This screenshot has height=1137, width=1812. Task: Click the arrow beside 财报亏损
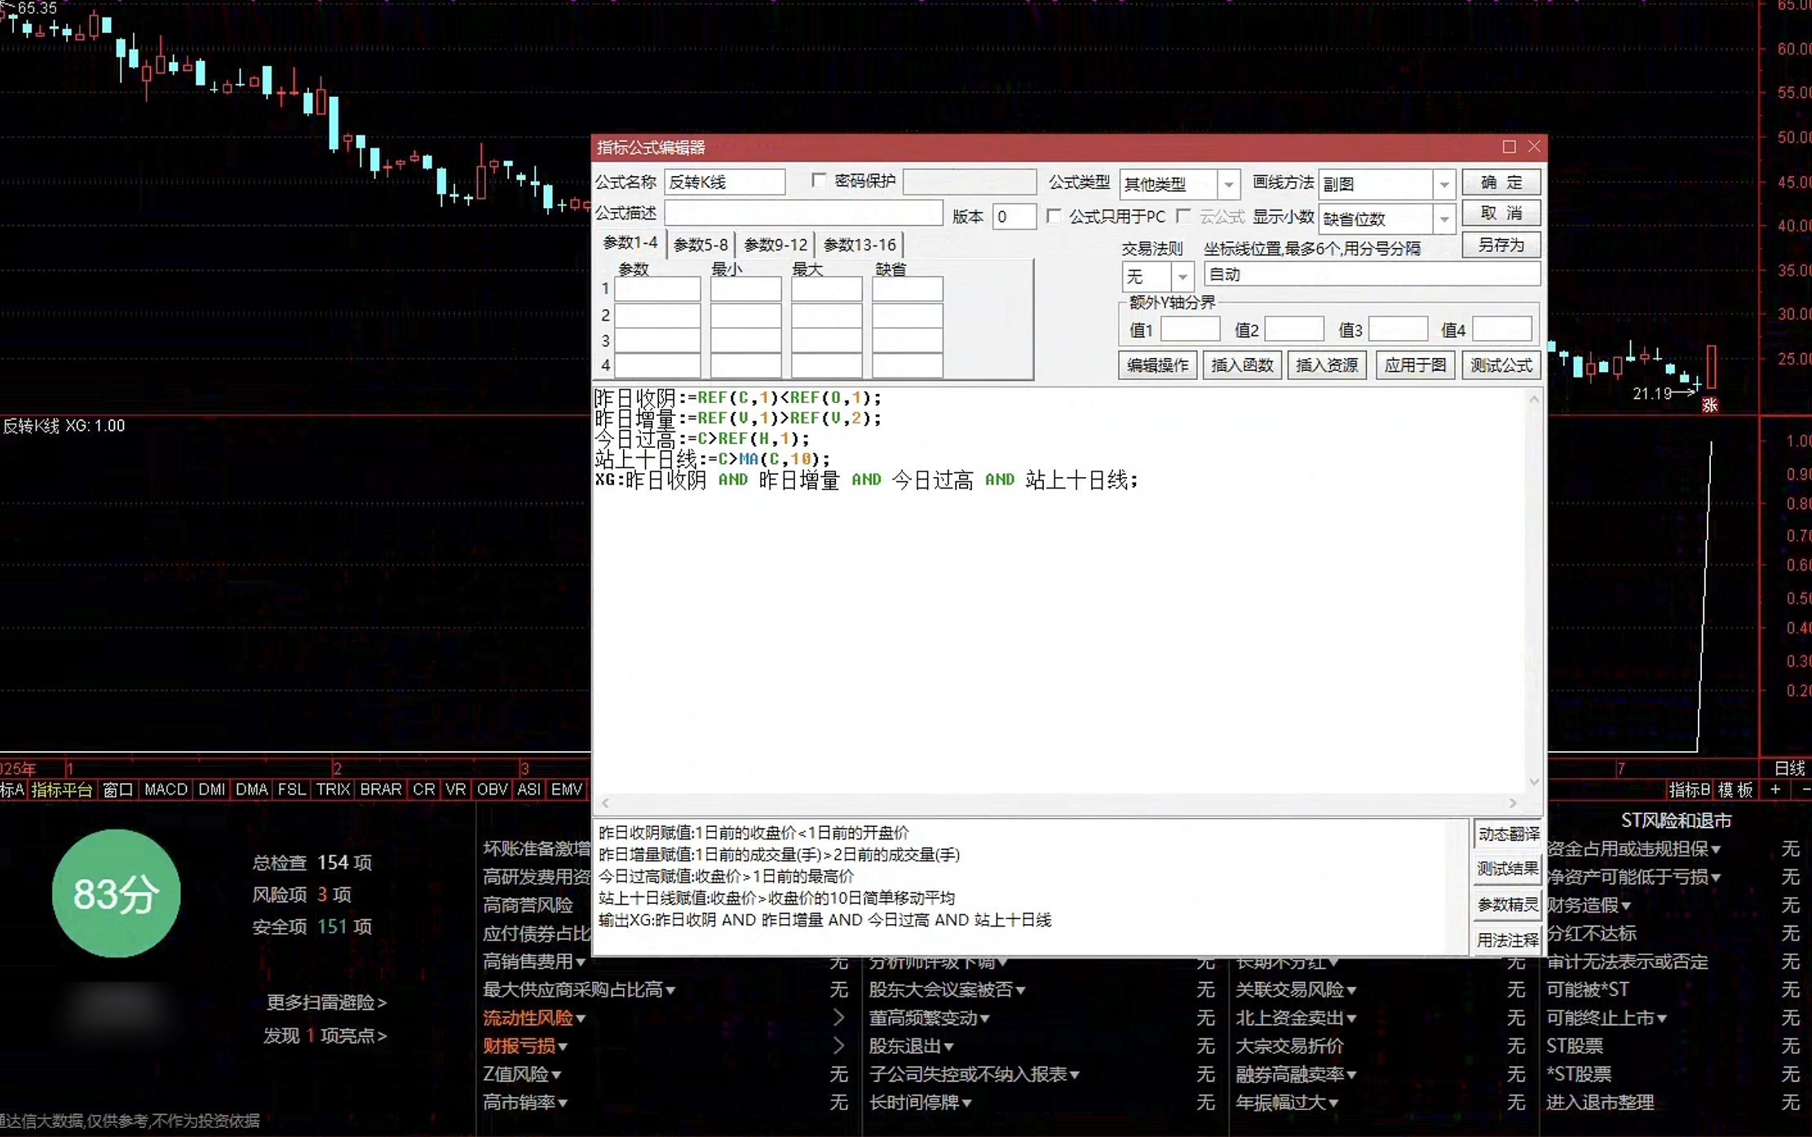click(x=838, y=1046)
